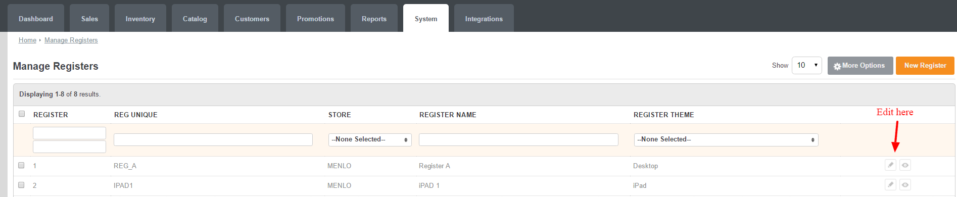Edit iPAD 1 register with pencil icon
The width and height of the screenshot is (957, 197).
[890, 185]
